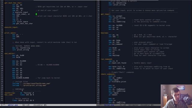The height and width of the screenshot is (108, 192).
Task: Select 'mov [hex_code], al' instruction
Action: [x=21, y=14]
